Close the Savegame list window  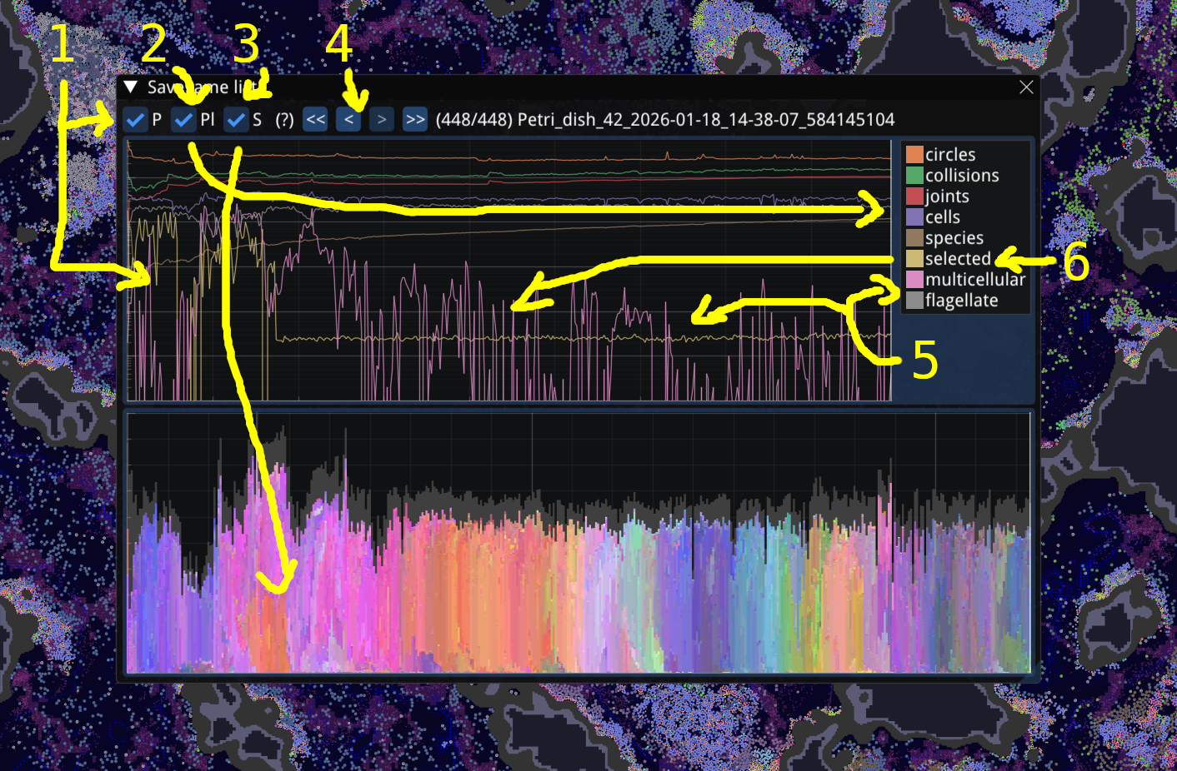click(1026, 87)
